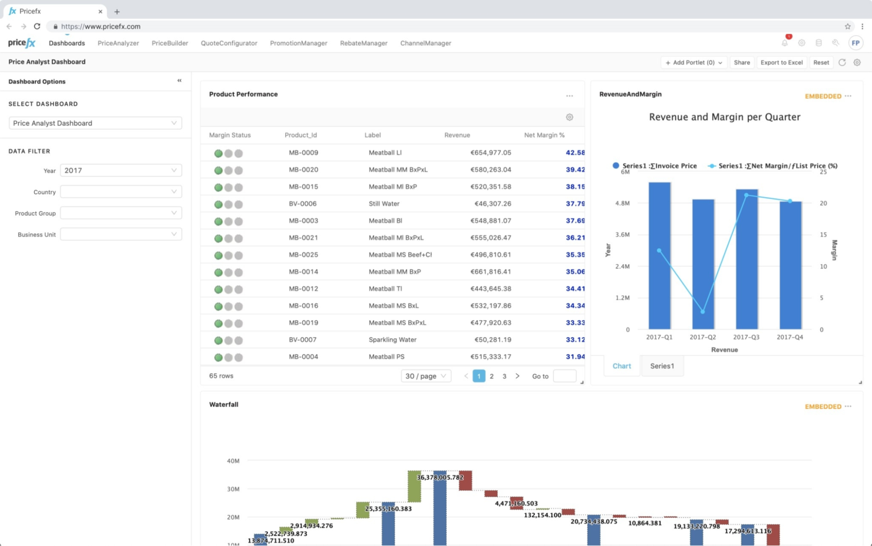The image size is (872, 546).
Task: Switch to the Series1 tab in RevenueAndMargin
Action: pyautogui.click(x=662, y=365)
